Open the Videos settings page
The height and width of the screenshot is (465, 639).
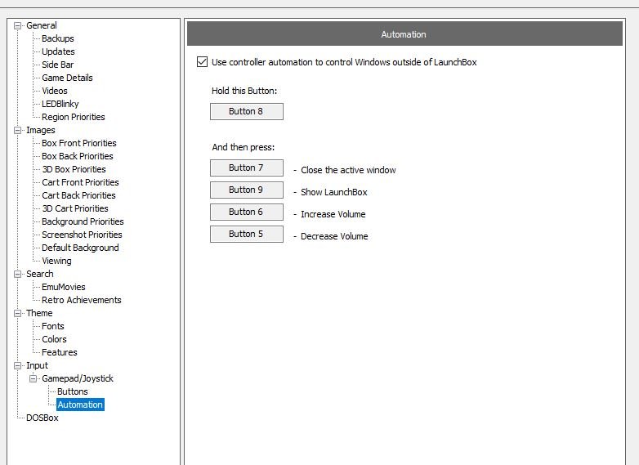coord(54,91)
